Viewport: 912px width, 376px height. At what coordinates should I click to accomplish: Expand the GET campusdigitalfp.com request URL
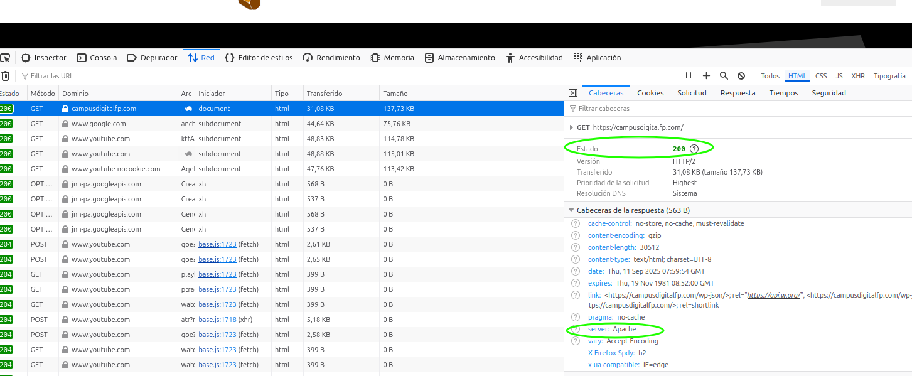pos(571,127)
